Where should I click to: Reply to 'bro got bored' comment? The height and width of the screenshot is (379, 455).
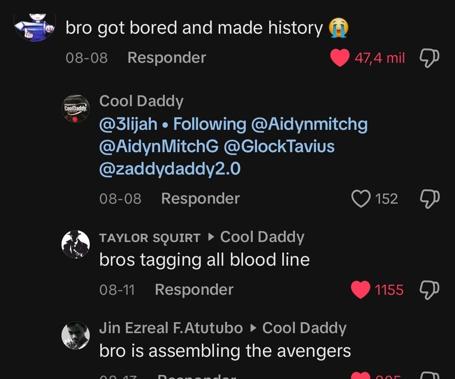[x=167, y=58]
